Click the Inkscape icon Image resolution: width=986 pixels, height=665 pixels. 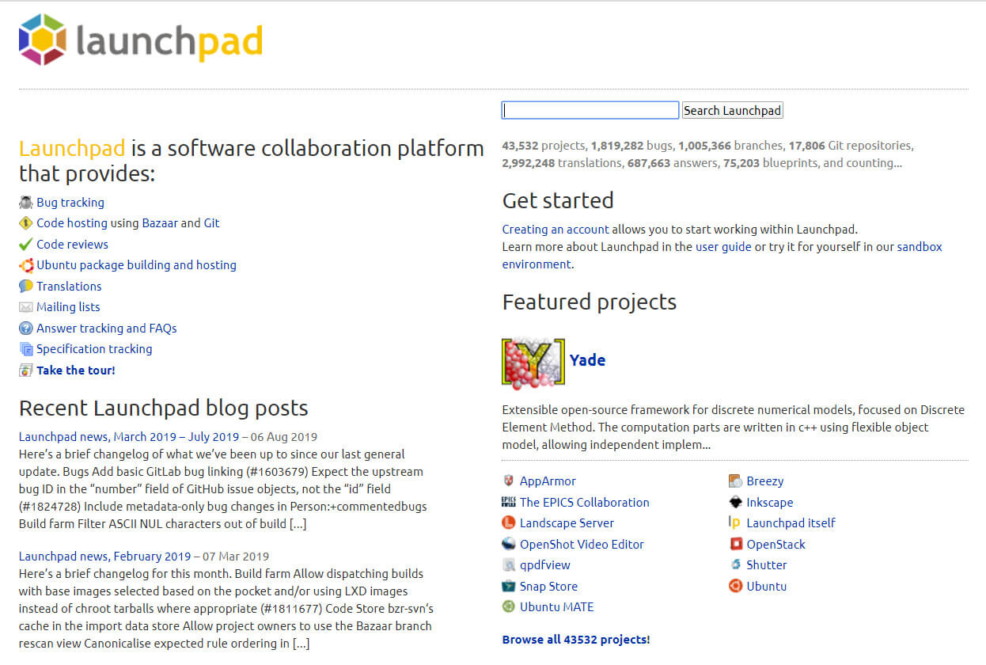tap(735, 503)
